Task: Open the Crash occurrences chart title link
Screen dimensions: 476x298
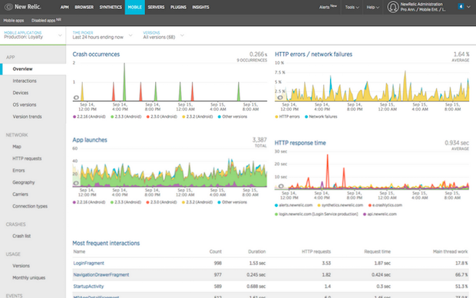Action: (96, 54)
